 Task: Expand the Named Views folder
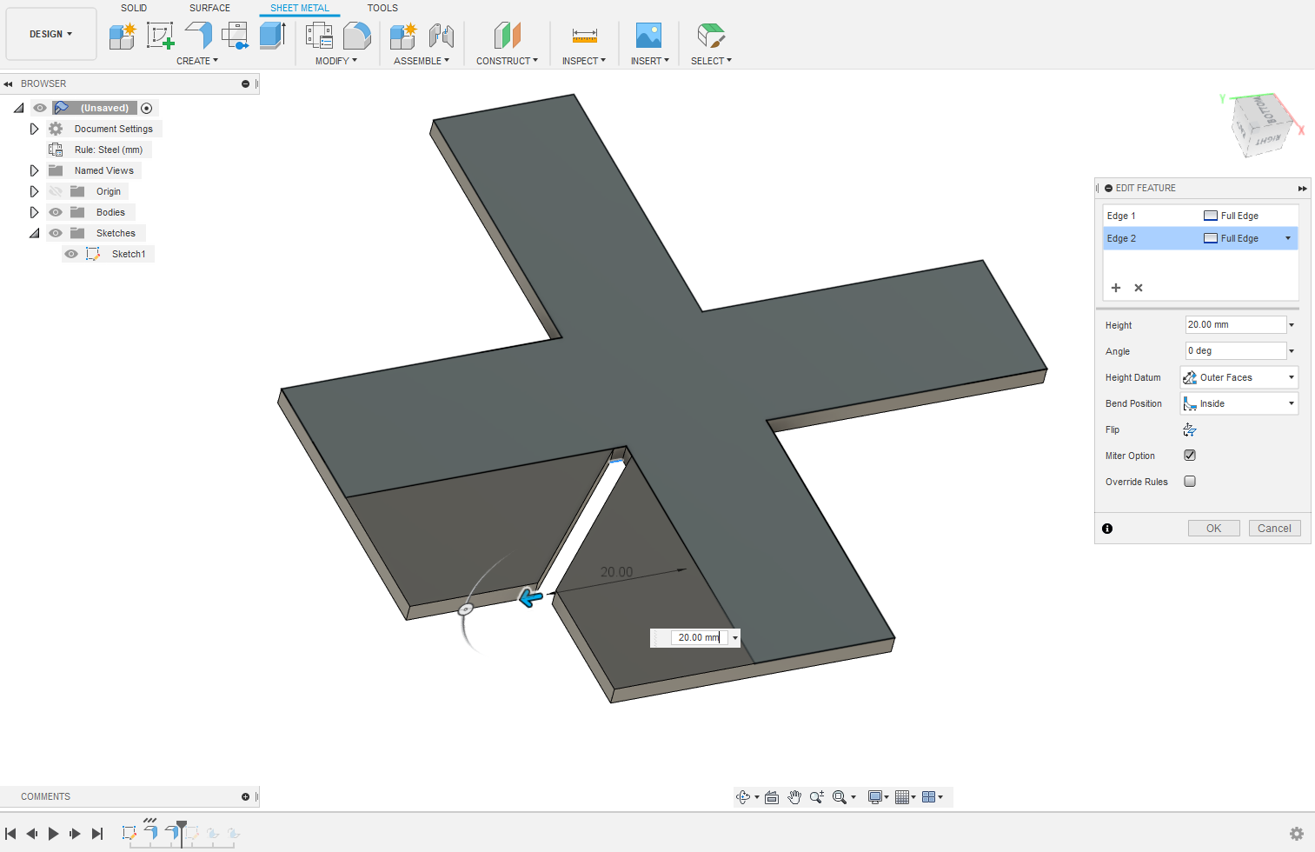pyautogui.click(x=34, y=170)
